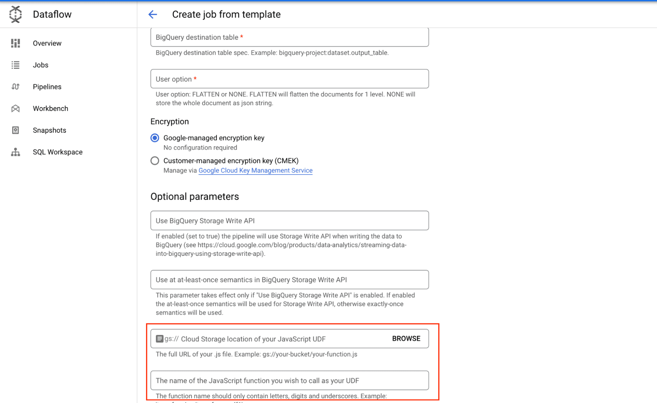Image resolution: width=657 pixels, height=403 pixels.
Task: Open the Pipelines menu item
Action: tap(47, 87)
